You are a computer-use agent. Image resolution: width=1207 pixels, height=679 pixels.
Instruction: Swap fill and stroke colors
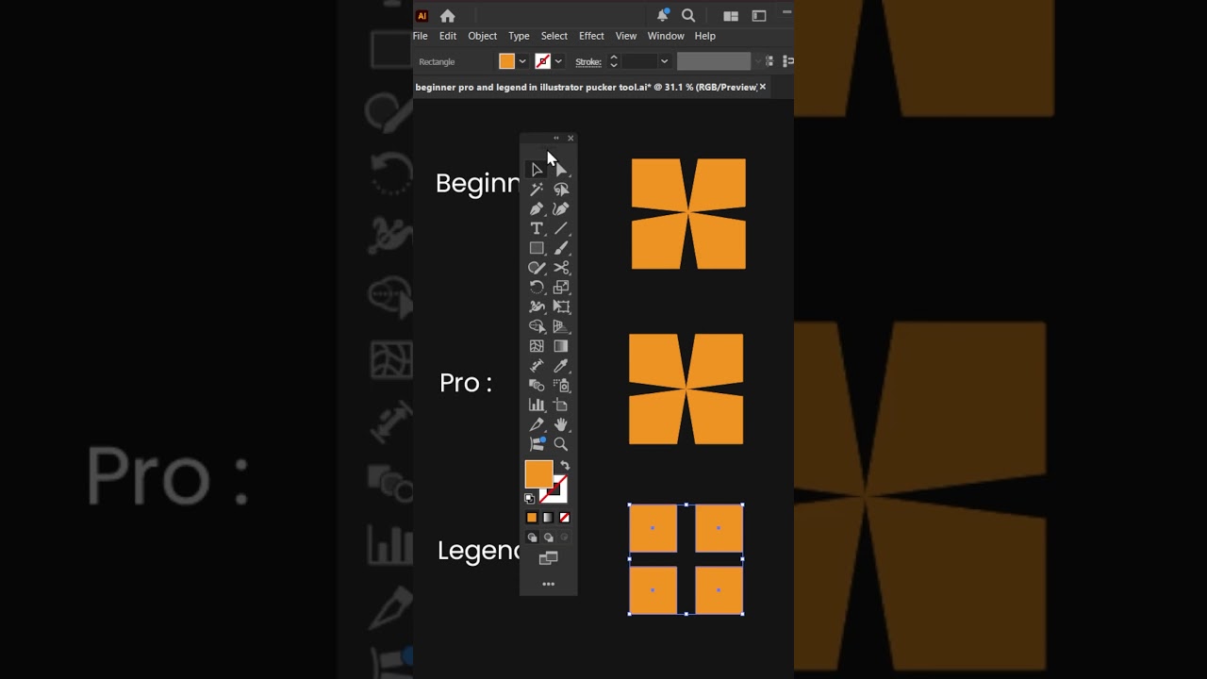(x=565, y=466)
